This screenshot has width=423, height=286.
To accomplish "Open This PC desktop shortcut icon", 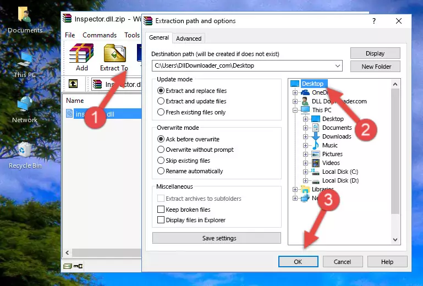I will click(25, 60).
